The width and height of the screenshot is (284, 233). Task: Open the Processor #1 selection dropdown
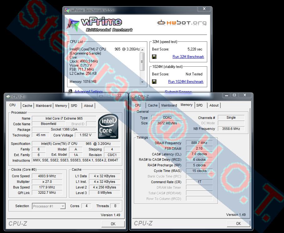(49, 206)
